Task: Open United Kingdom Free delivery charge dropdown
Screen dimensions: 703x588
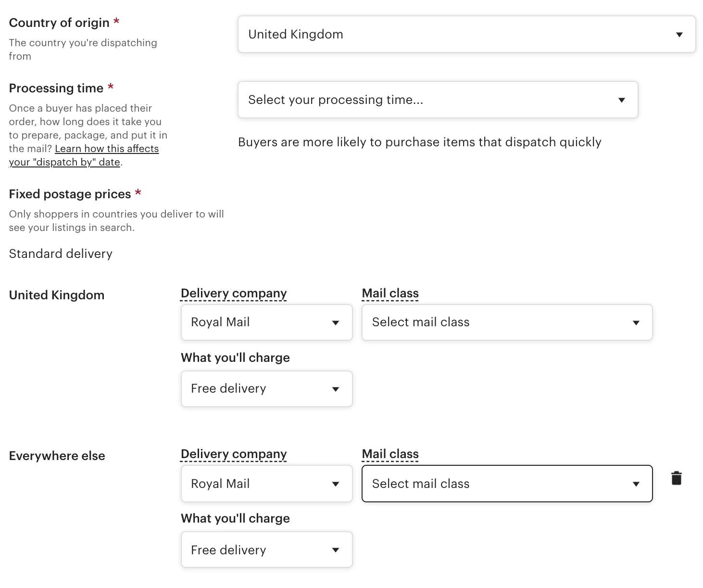Action: pyautogui.click(x=266, y=389)
